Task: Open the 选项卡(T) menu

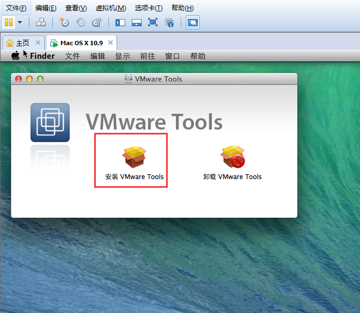Action: click(149, 8)
